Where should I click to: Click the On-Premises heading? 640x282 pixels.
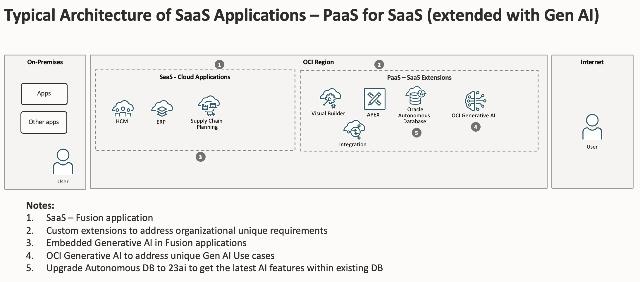point(45,62)
